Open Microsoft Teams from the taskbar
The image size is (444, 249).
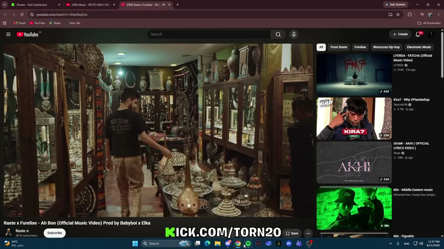[x=299, y=243]
